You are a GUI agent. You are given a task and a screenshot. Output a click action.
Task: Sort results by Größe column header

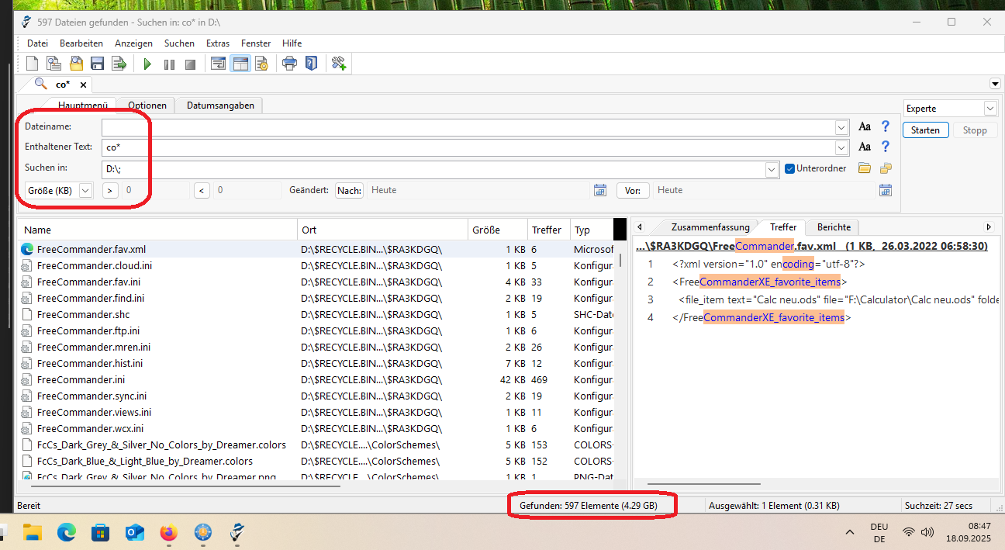pos(497,230)
